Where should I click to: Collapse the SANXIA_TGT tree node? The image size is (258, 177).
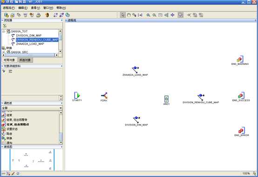coord(4,31)
